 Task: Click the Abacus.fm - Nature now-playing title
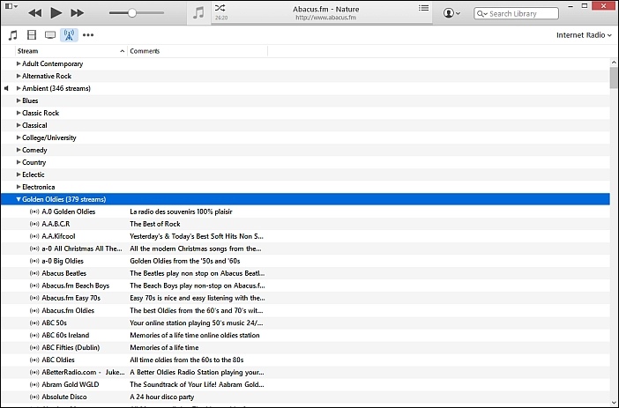(x=325, y=9)
